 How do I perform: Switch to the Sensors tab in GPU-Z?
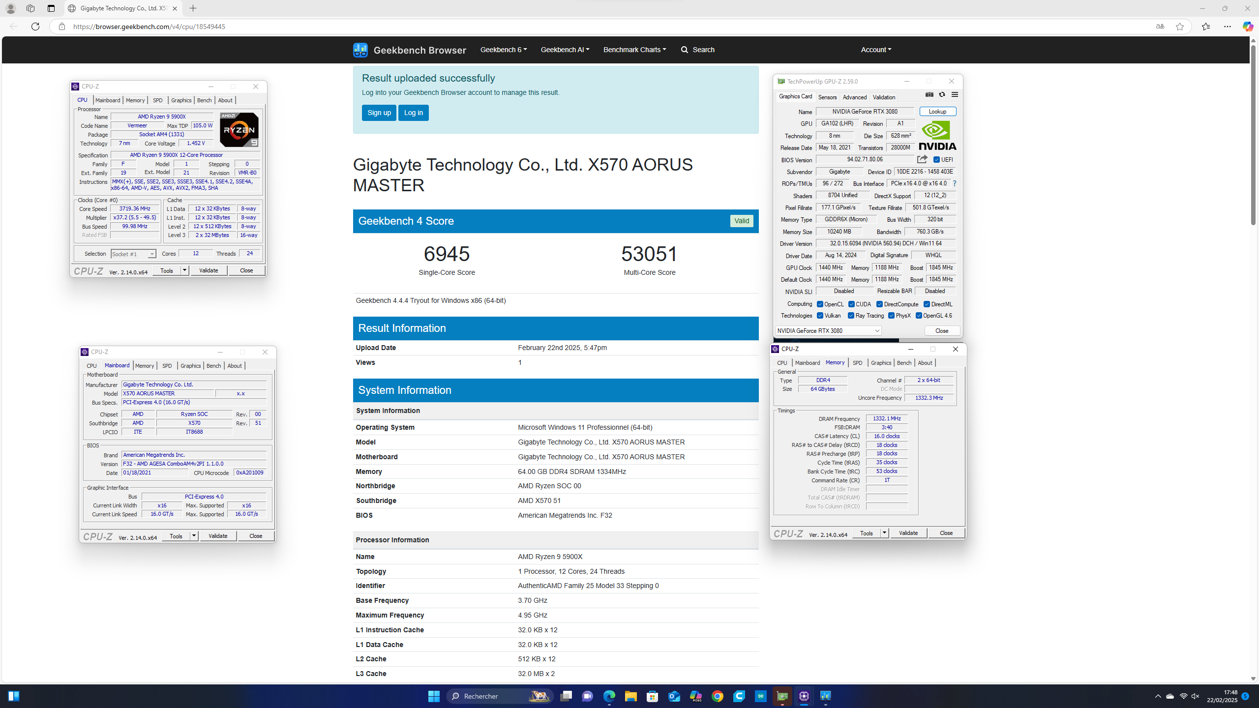coord(827,97)
